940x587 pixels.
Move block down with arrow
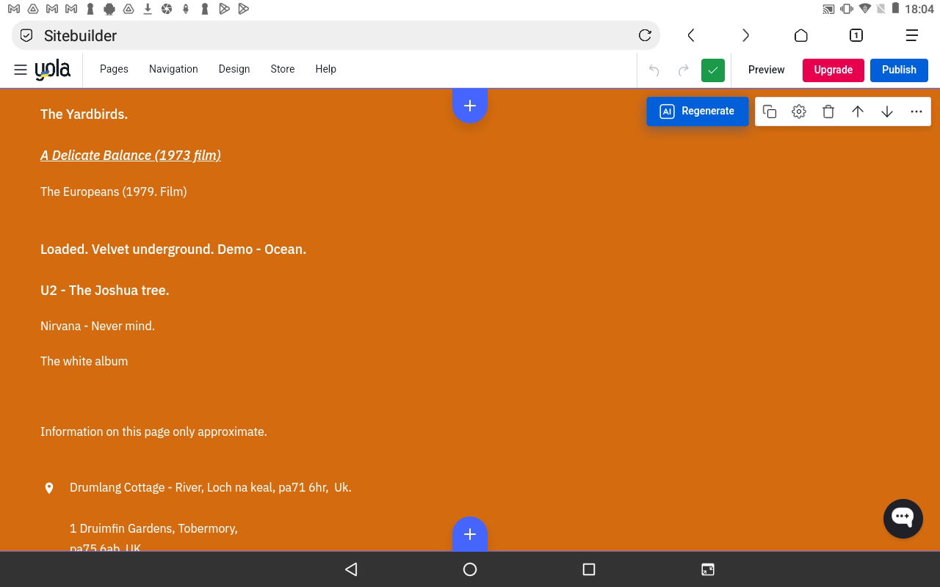(x=887, y=112)
